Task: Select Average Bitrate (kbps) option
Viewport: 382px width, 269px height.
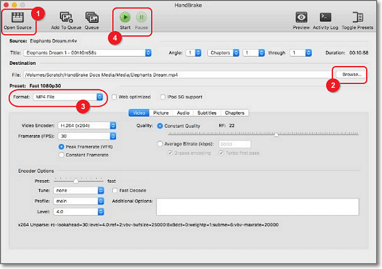Action: 160,144
